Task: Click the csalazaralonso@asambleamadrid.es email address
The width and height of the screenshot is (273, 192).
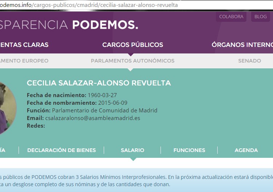Action: coord(92,118)
